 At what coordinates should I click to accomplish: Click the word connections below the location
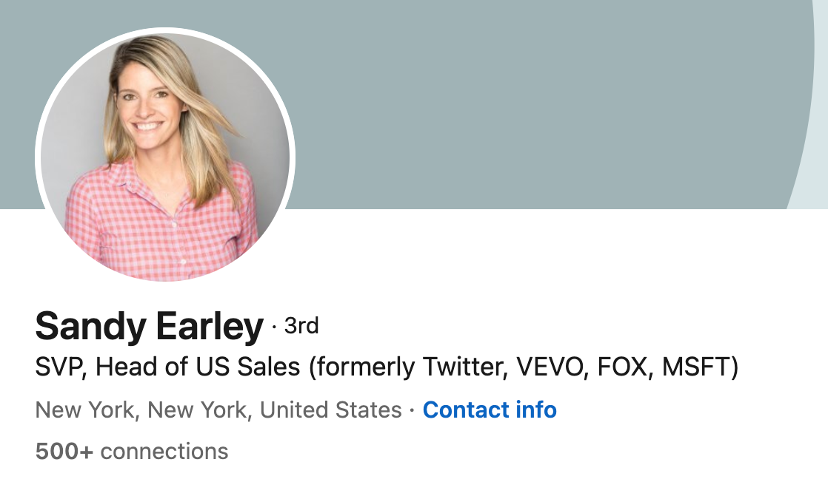tap(164, 452)
